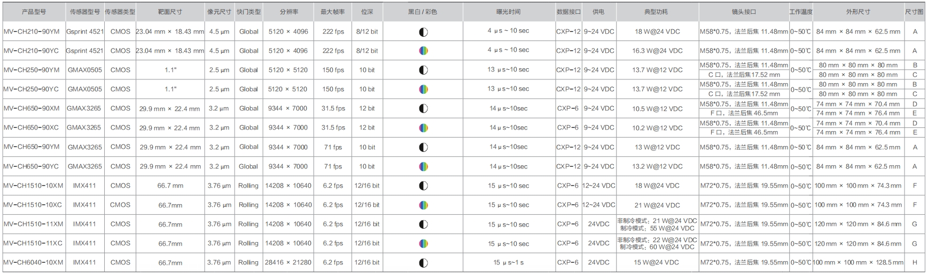The image size is (927, 274).
Task: Click the color icon for MV-CH210-90YC
Action: click(423, 51)
